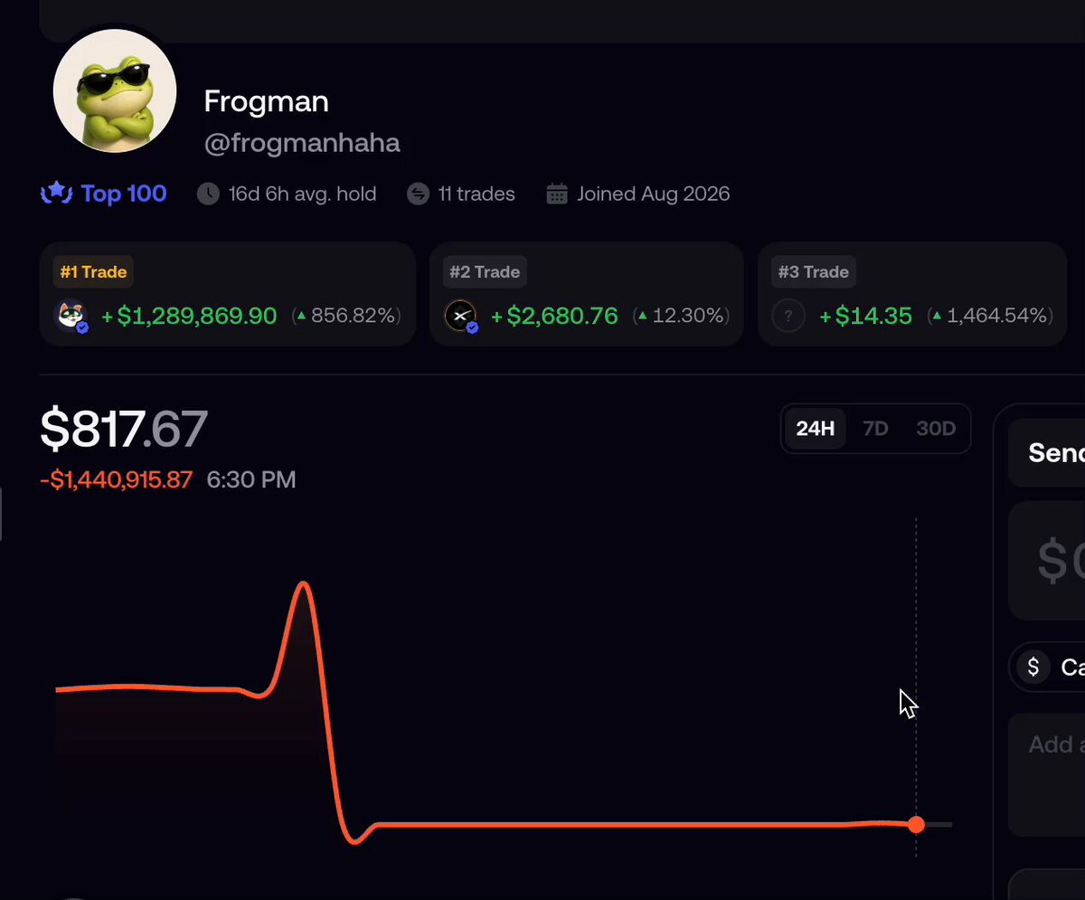Click the Top 100 badge star icon
This screenshot has width=1085, height=900.
(x=56, y=194)
